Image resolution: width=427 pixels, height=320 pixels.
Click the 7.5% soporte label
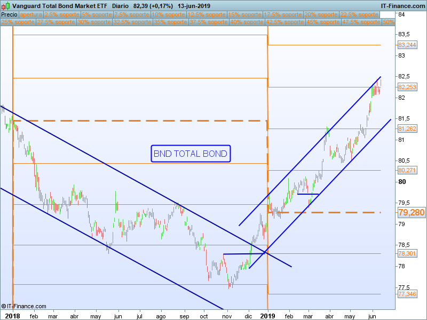pos(132,15)
